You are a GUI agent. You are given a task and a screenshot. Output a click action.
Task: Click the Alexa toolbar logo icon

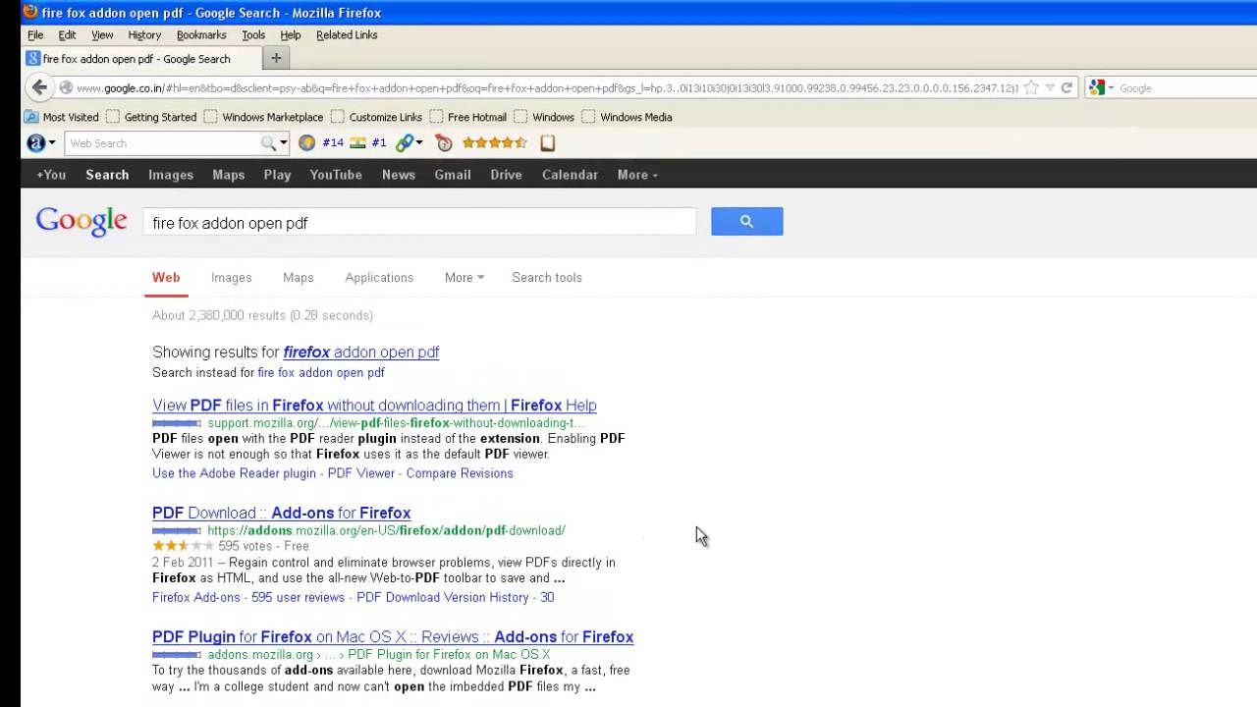[x=36, y=143]
